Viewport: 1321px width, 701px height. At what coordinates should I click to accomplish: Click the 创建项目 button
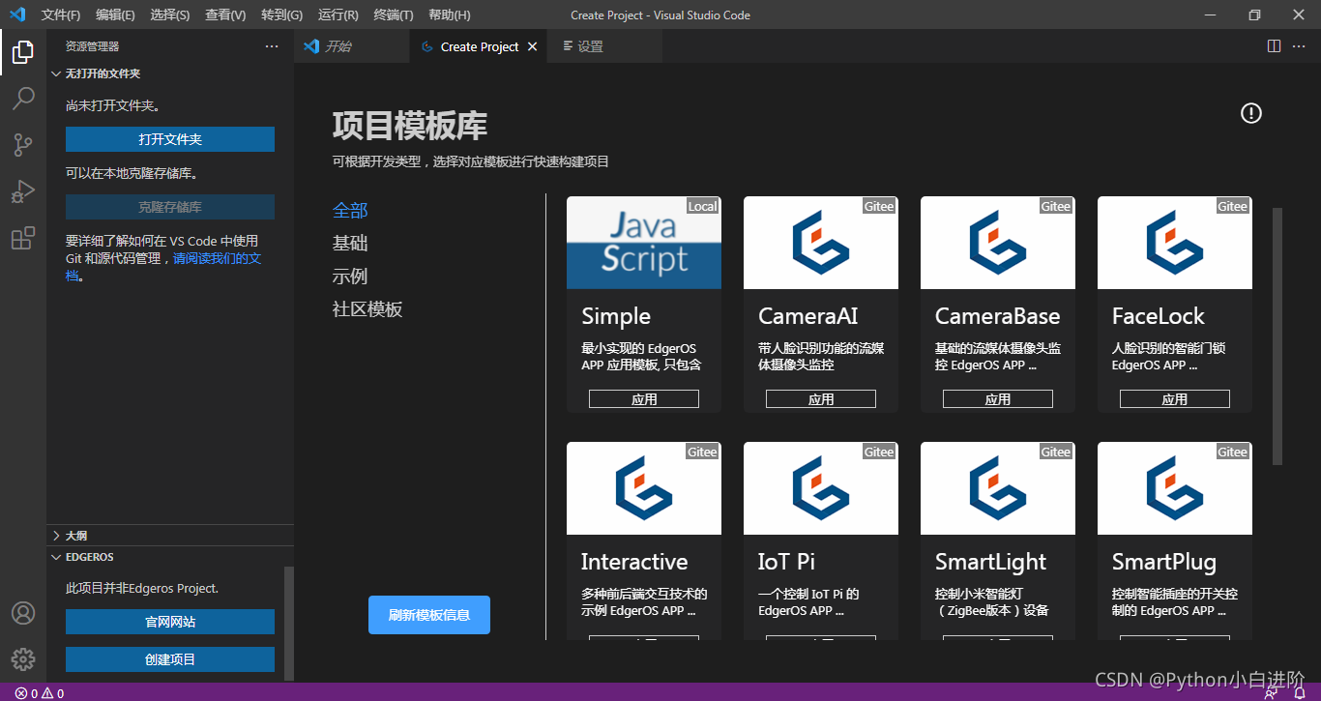170,659
